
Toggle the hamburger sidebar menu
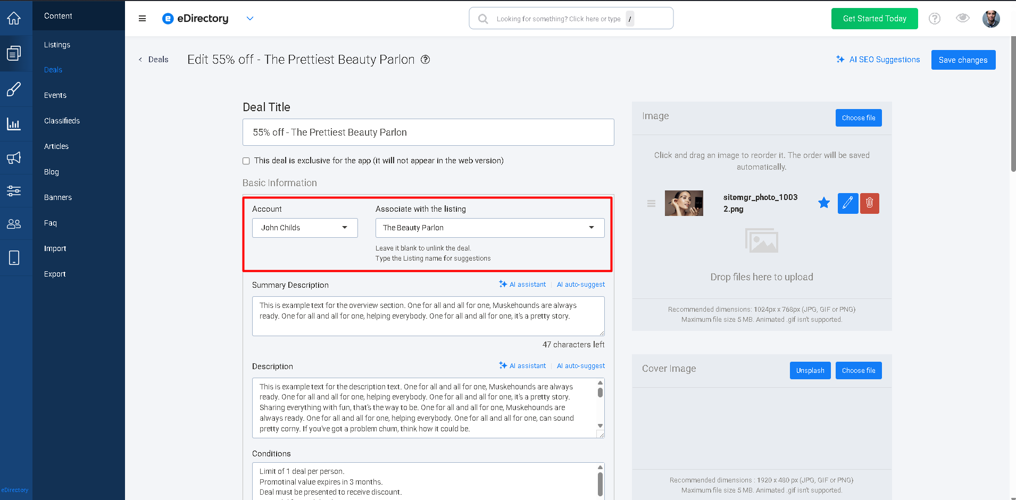pyautogui.click(x=142, y=19)
